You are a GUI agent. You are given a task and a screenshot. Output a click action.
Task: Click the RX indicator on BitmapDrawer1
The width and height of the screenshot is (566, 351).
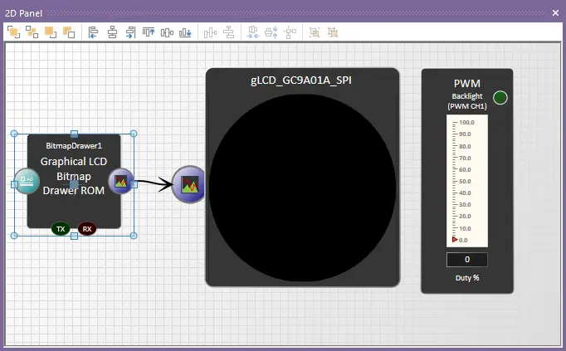tap(87, 228)
